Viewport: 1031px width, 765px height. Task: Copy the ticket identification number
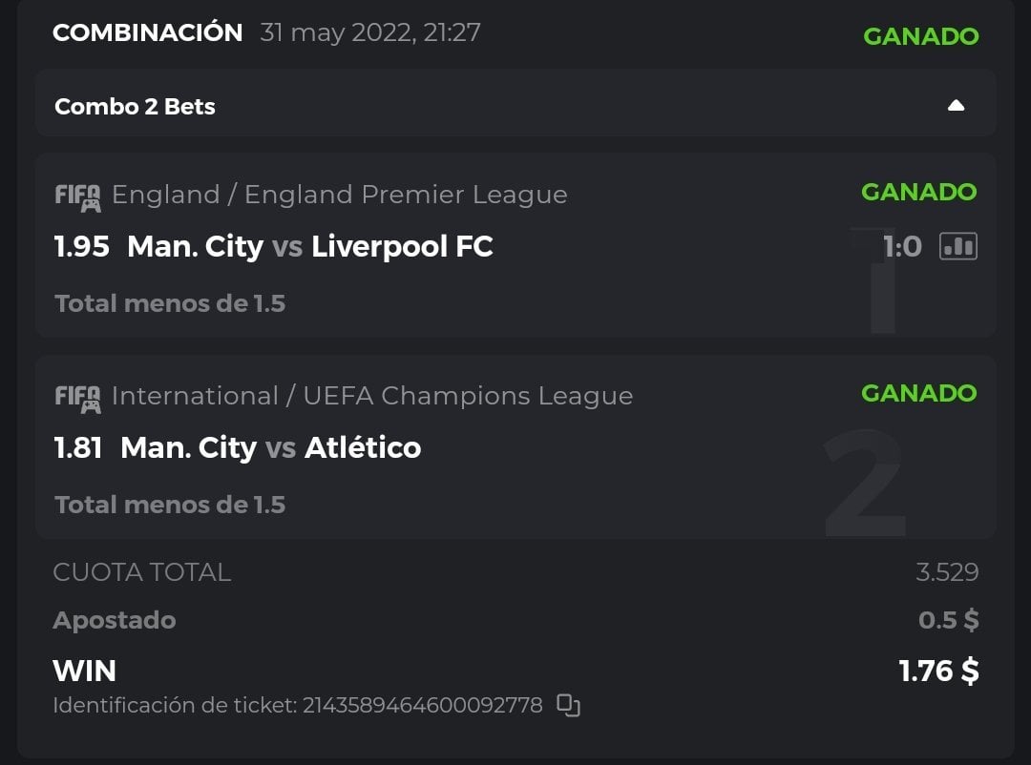(x=568, y=706)
